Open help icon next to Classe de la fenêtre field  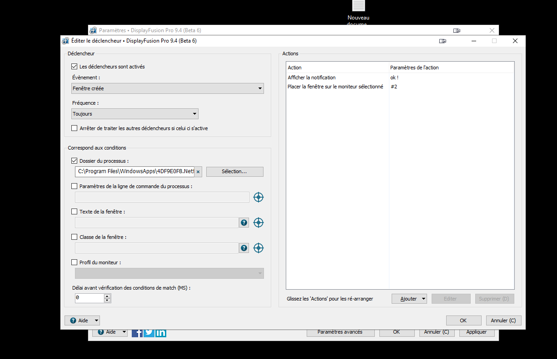pos(244,248)
